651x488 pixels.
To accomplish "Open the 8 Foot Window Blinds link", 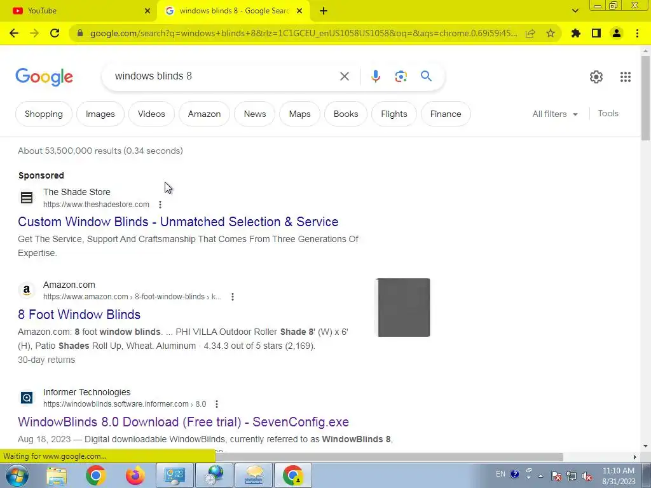I will pyautogui.click(x=79, y=315).
